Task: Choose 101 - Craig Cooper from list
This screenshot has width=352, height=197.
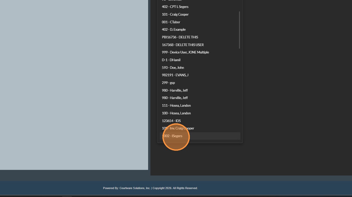Action: pyautogui.click(x=200, y=14)
